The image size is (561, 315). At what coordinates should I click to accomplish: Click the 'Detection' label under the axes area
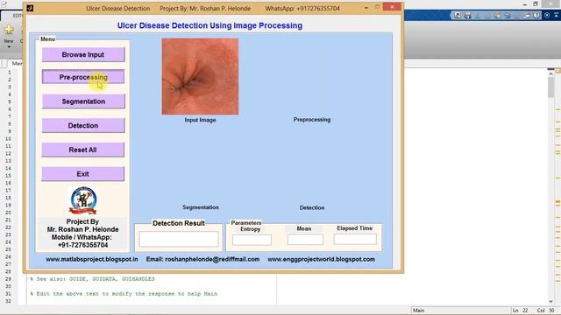point(312,207)
